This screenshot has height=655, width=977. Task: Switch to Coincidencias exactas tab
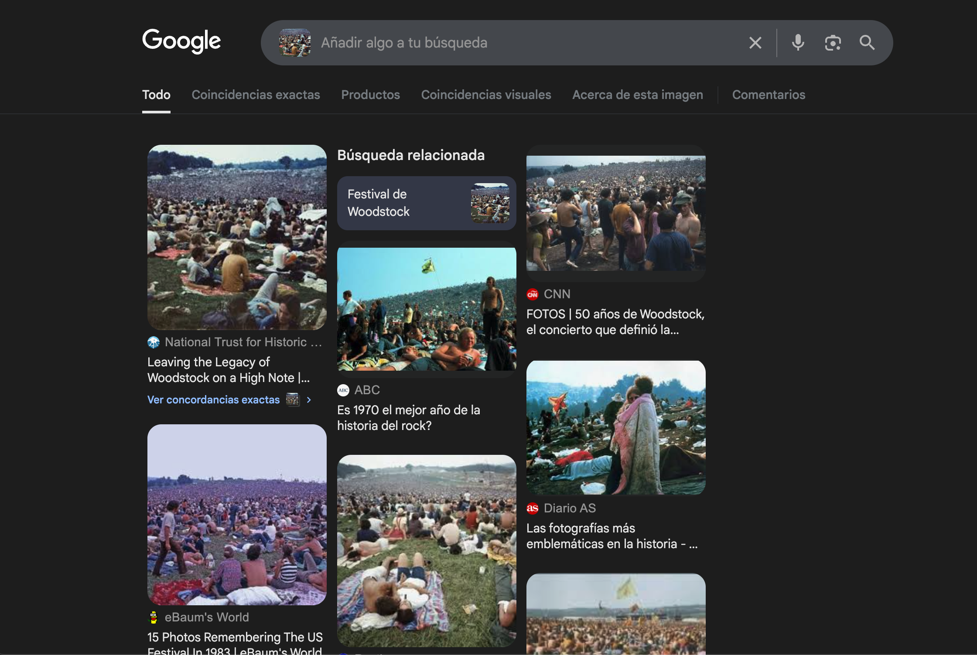[256, 95]
